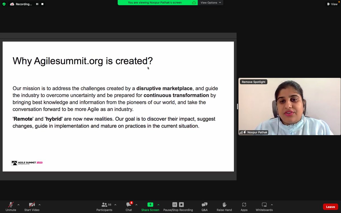This screenshot has height=213, width=341.
Task: Click 'You are viewing Noopur Pathak's screen' banner
Action: (155, 3)
